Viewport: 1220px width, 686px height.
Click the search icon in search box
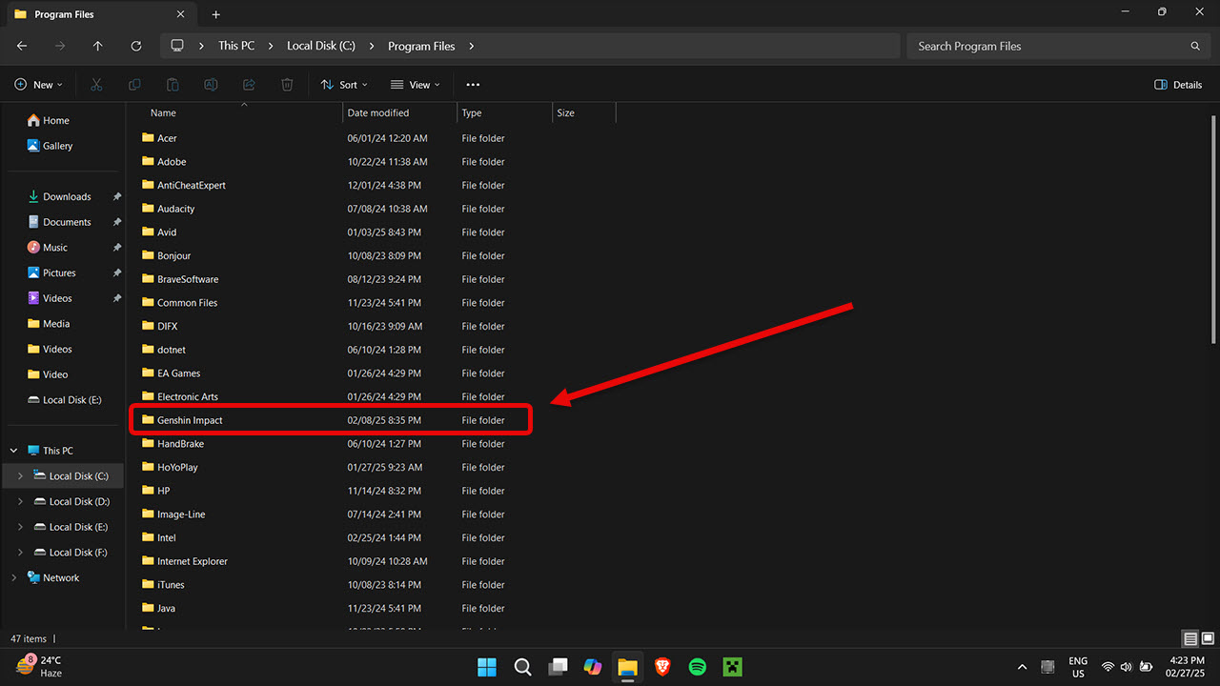click(1195, 46)
